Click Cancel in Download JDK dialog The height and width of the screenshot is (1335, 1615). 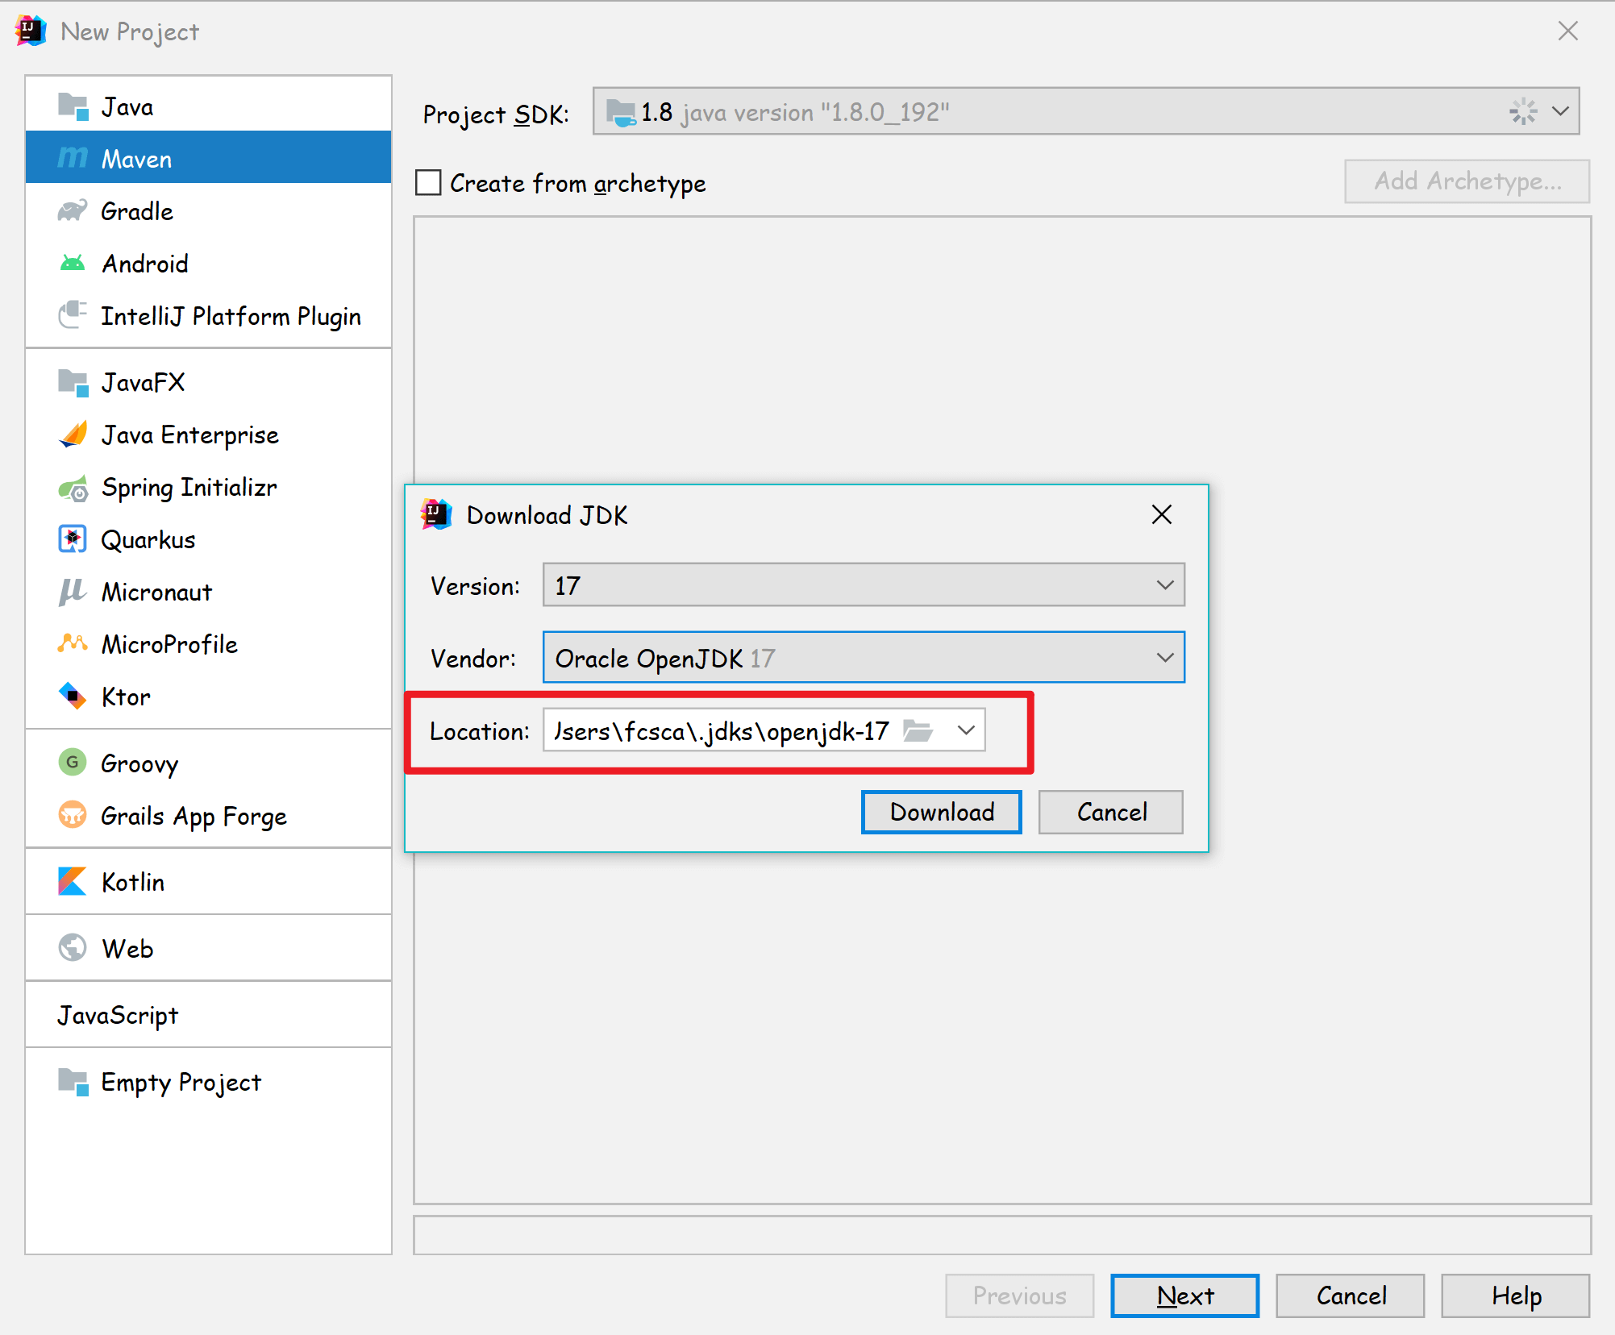point(1110,812)
